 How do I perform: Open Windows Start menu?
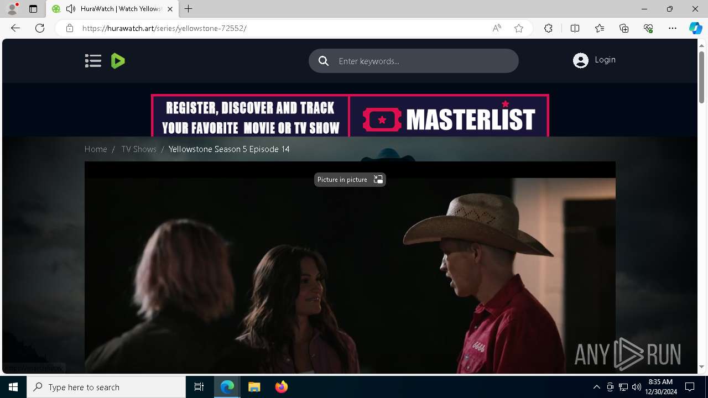point(13,387)
